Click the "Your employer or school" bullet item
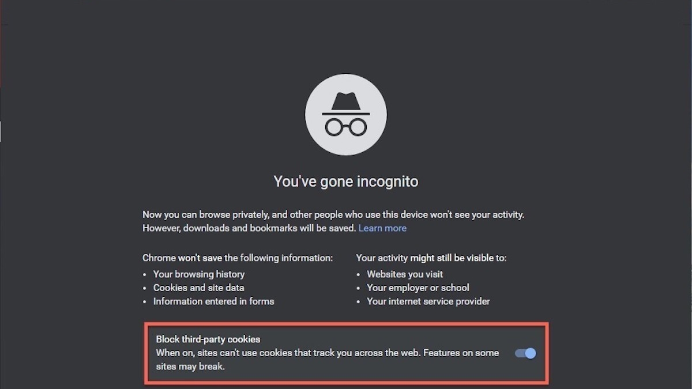Viewport: 692px width, 389px height. (418, 288)
